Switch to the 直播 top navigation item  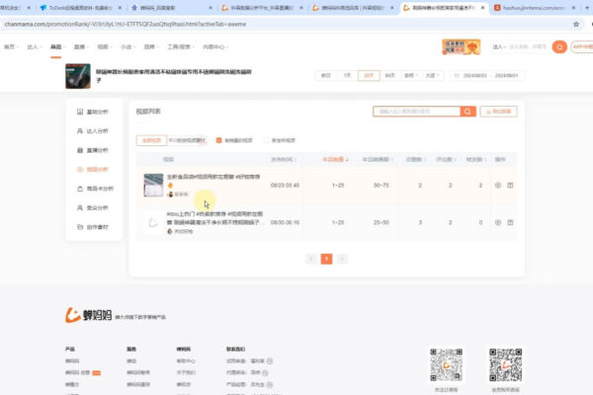(81, 46)
